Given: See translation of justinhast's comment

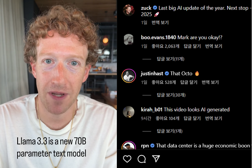Looking at the screenshot, I should (x=210, y=82).
